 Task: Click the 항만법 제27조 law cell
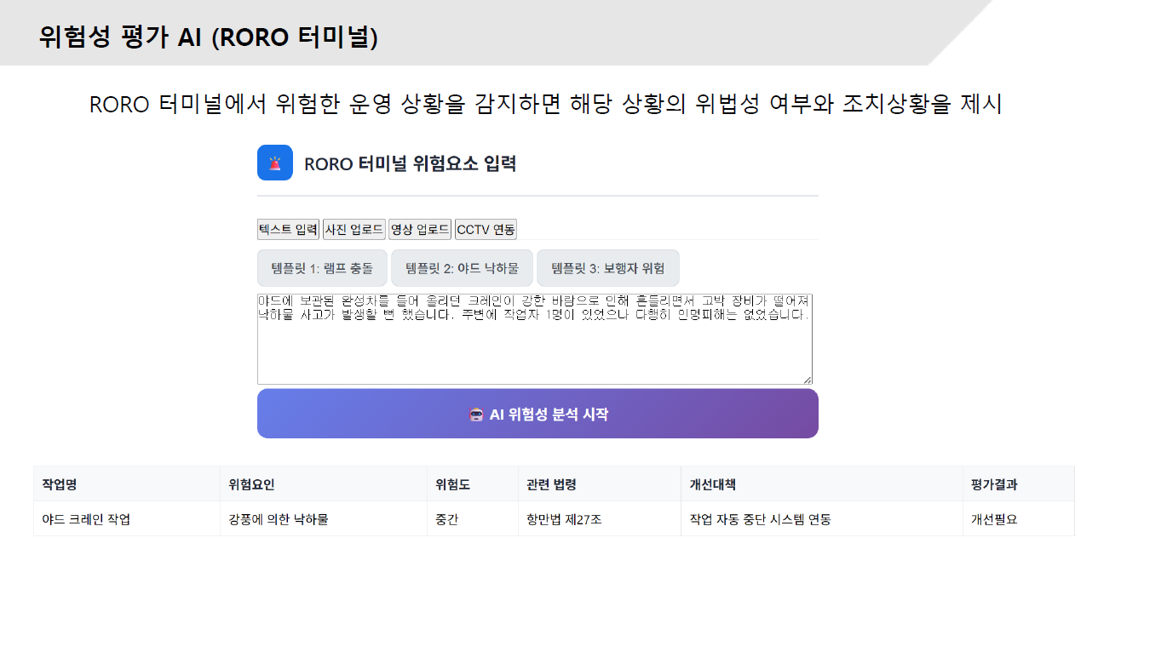pyautogui.click(x=564, y=519)
